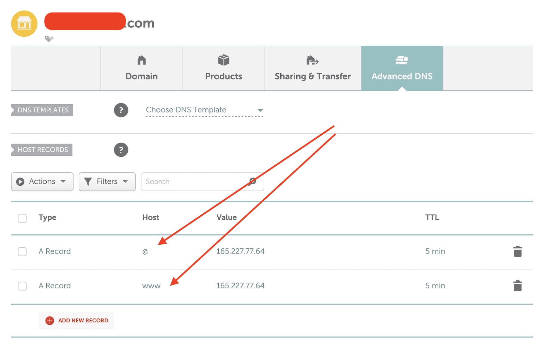Image resolution: width=545 pixels, height=353 pixels.
Task: Click ADD NEW RECORD button
Action: tap(83, 321)
